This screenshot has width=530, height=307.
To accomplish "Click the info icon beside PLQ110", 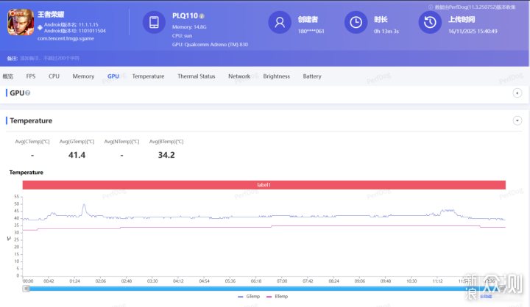I will (x=202, y=15).
